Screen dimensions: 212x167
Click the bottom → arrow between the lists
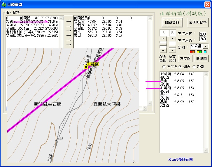tap(69, 45)
